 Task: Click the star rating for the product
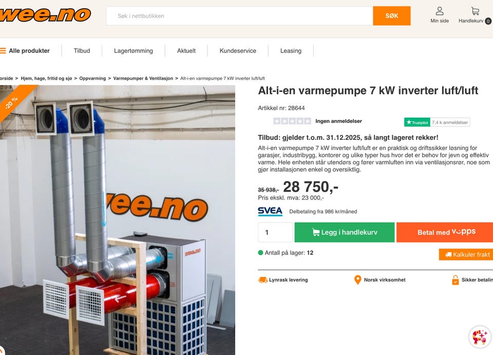coord(292,121)
